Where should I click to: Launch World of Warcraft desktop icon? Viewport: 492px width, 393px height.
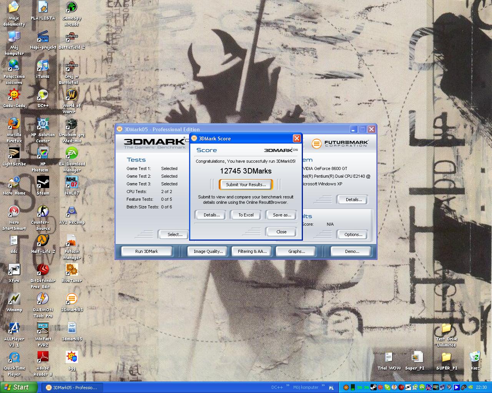71,101
